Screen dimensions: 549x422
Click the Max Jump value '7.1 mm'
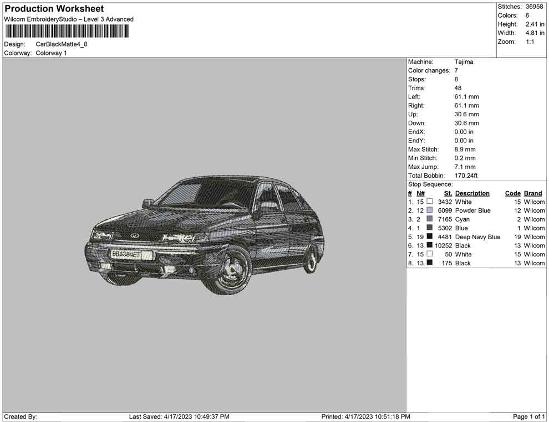pyautogui.click(x=465, y=167)
